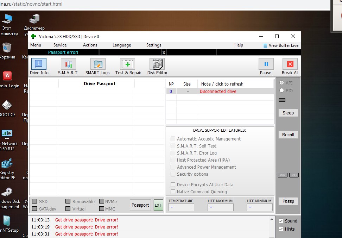Click the Pause toolbar icon
The width and height of the screenshot is (342, 238).
(x=266, y=64)
